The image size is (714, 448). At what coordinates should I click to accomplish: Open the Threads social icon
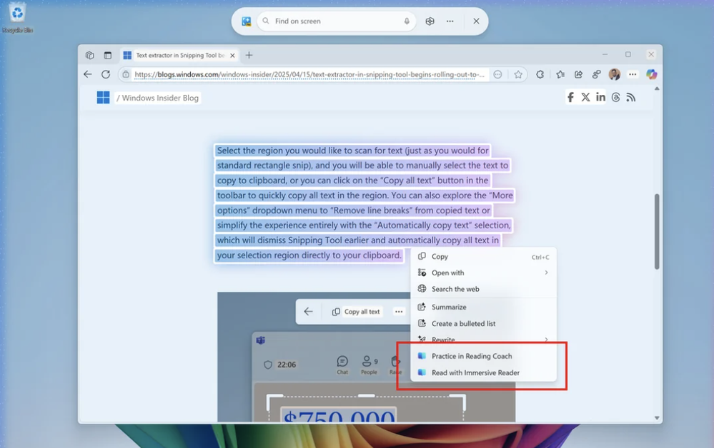tap(615, 97)
